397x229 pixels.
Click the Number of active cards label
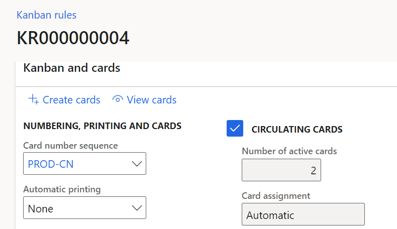[x=289, y=151]
